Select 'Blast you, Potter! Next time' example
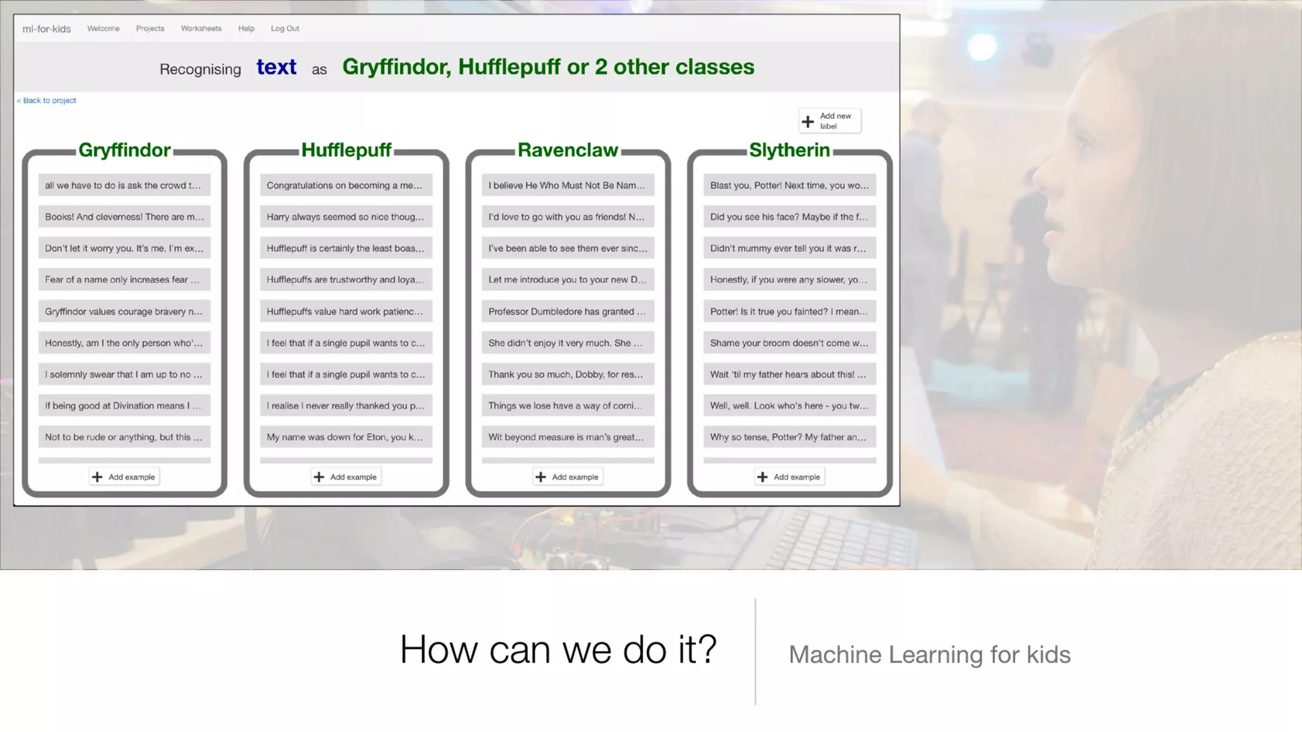The width and height of the screenshot is (1302, 732). tap(790, 186)
